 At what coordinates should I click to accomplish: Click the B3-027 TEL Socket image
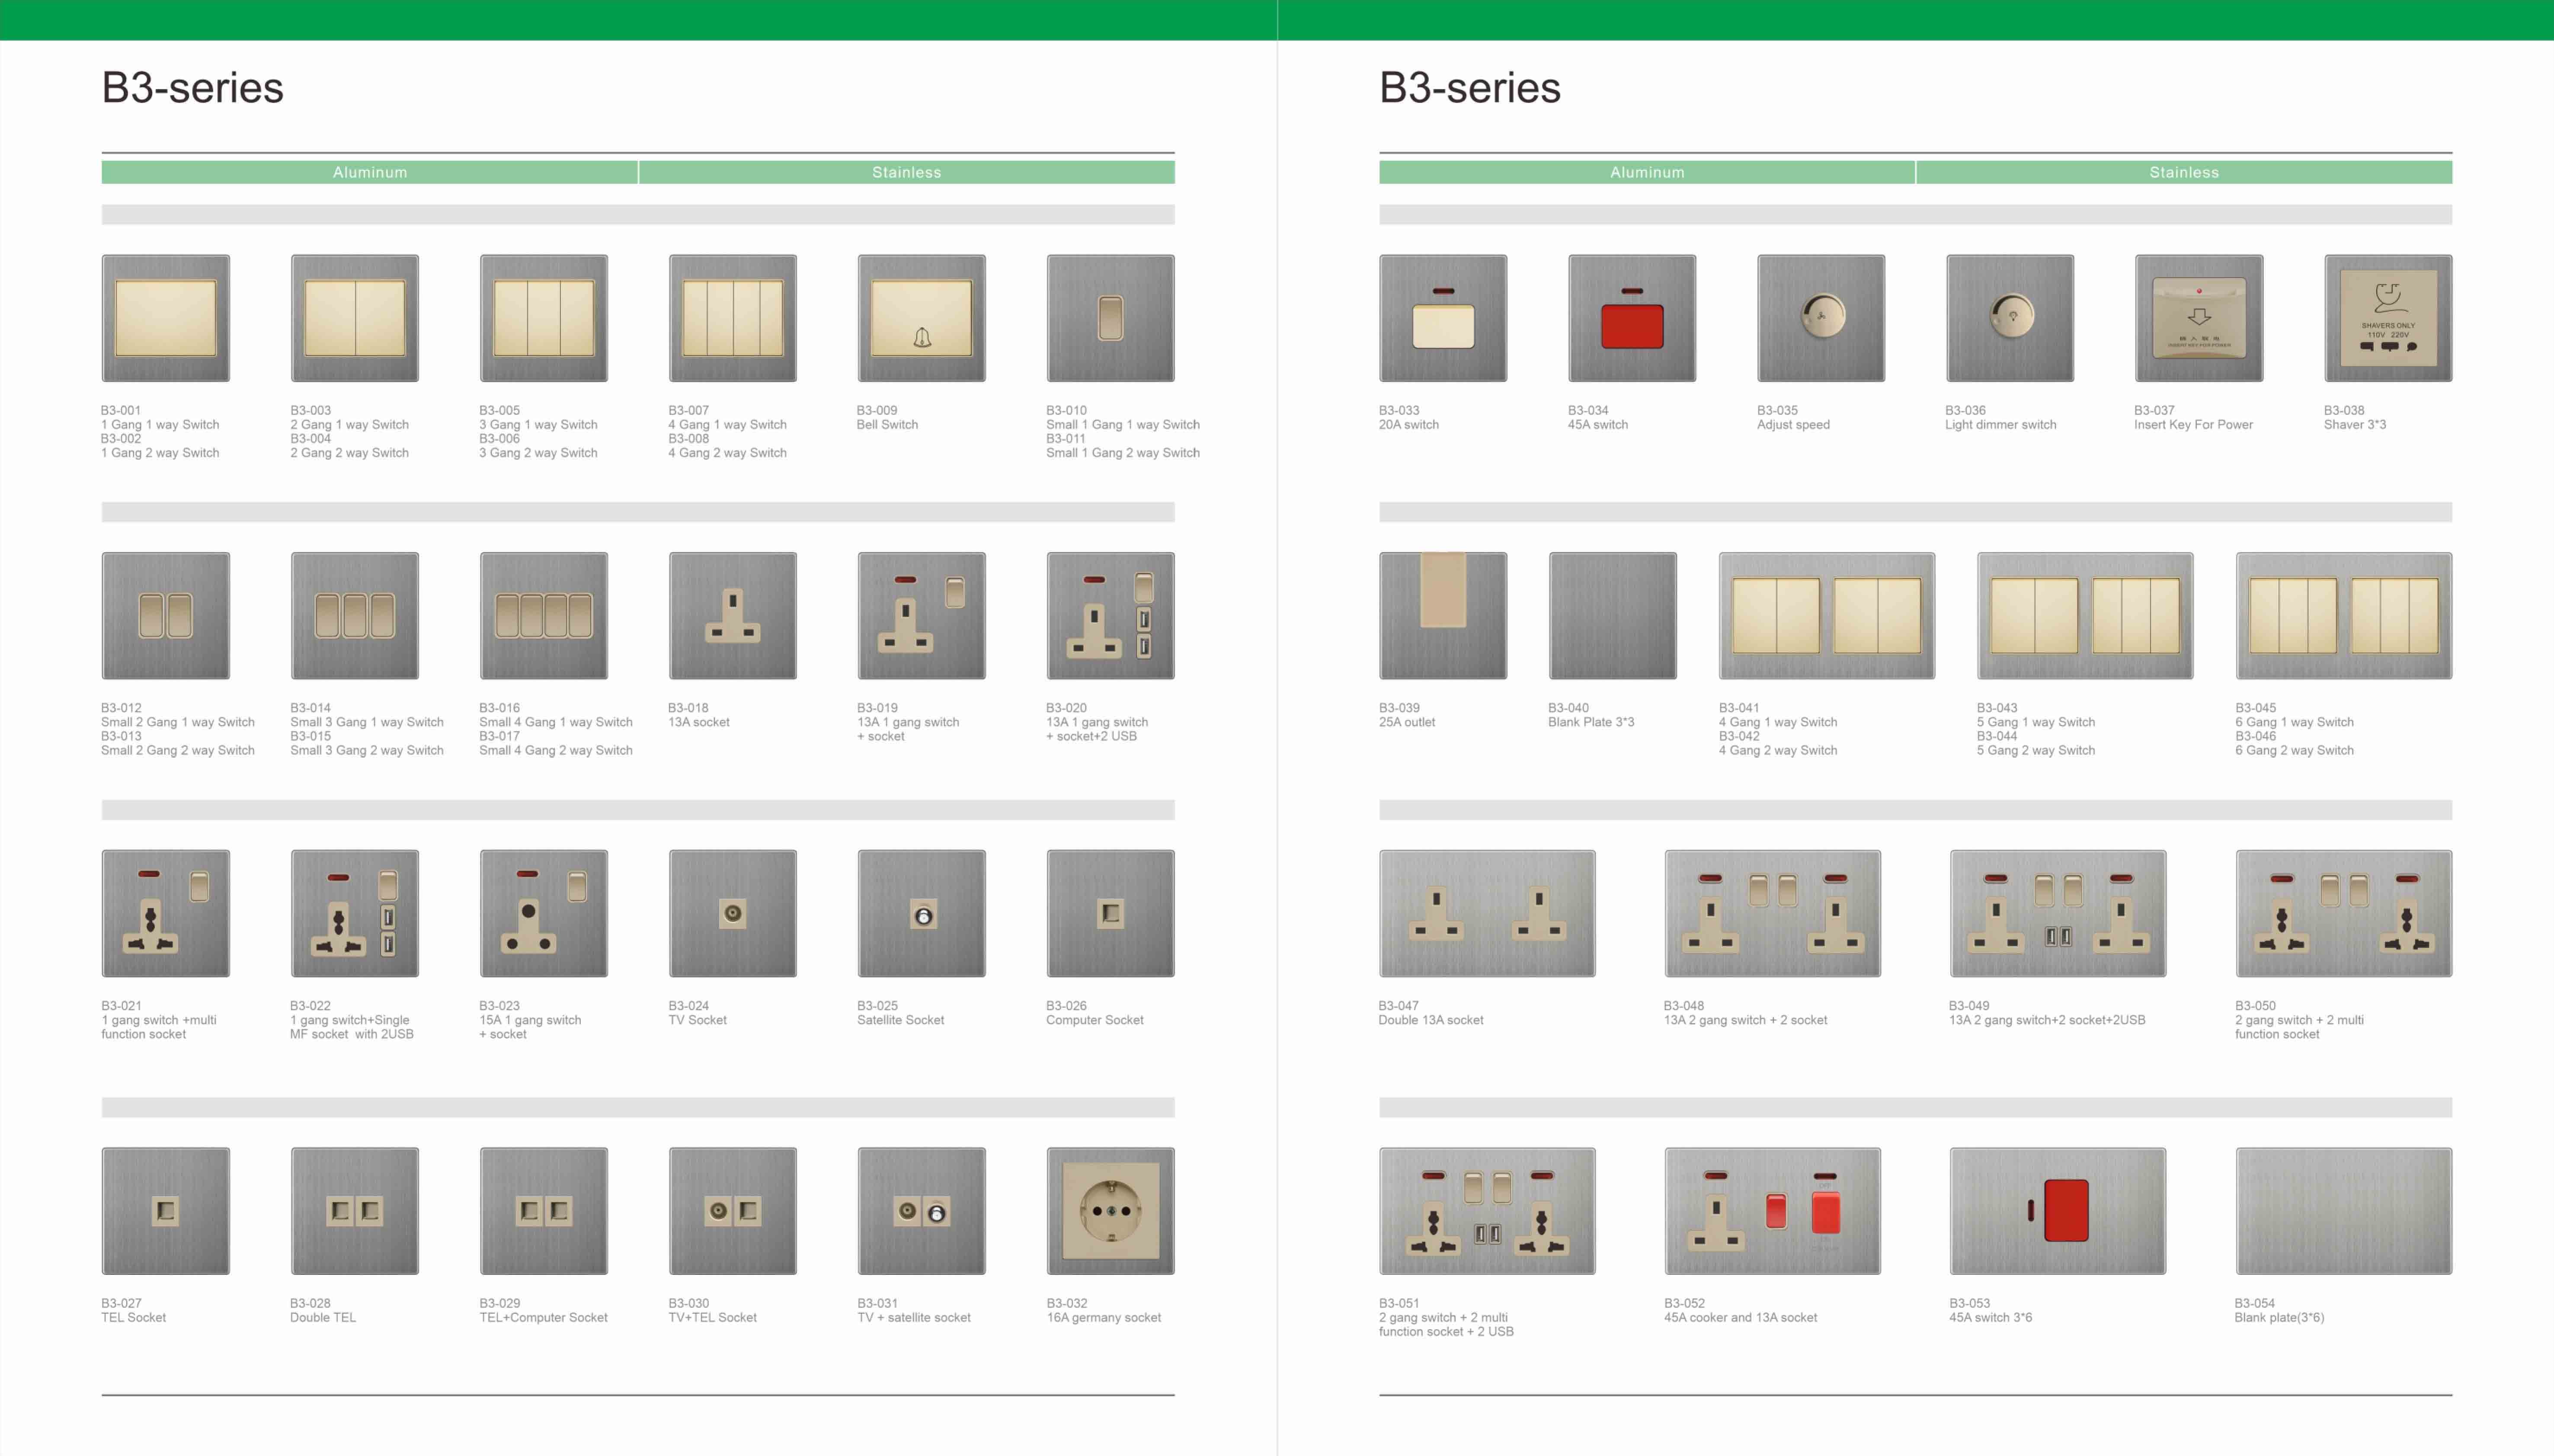(165, 1211)
